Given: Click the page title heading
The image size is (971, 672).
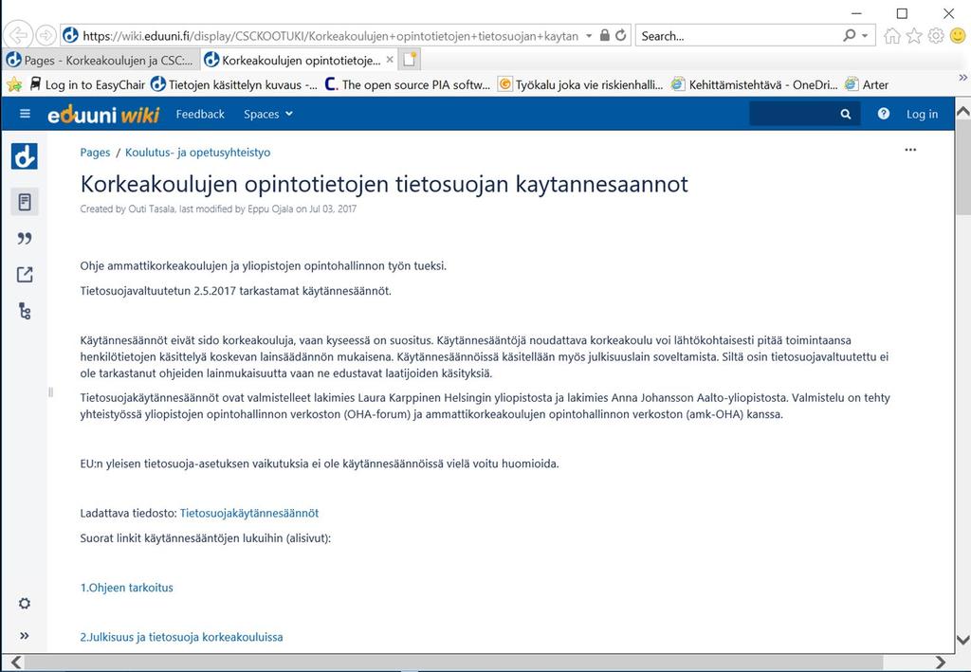Looking at the screenshot, I should (384, 184).
